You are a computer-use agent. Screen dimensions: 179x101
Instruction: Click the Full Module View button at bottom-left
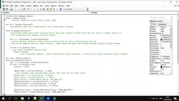point(5,95)
